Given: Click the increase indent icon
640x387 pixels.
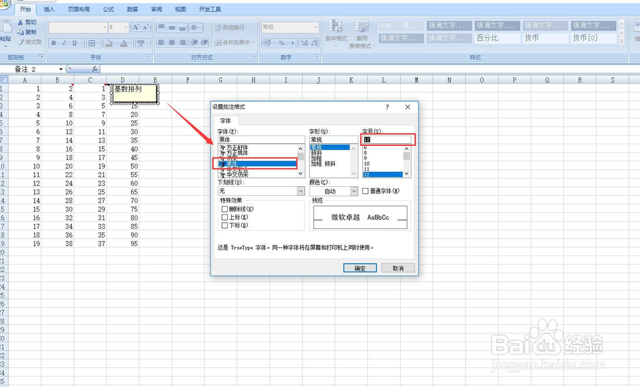Looking at the screenshot, I should pos(205,42).
